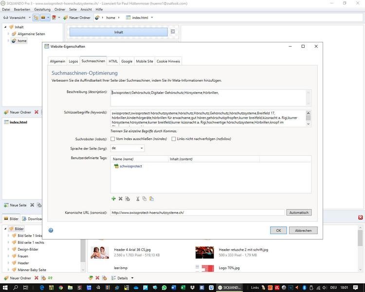Add a new custom tag with plus icon
The image size is (365, 292).
coord(113,199)
